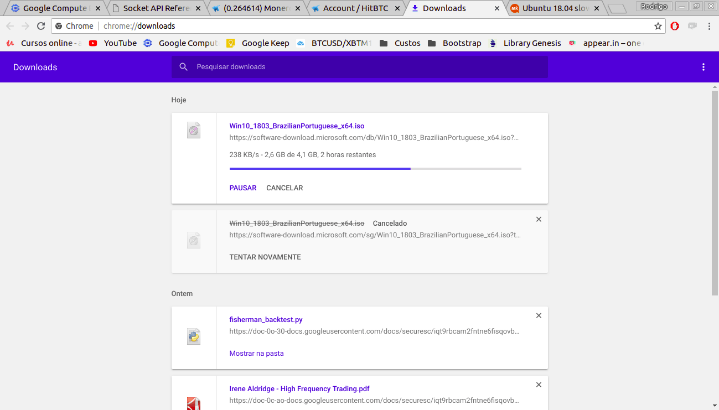Click the Win10 ISO download progress bar

click(x=375, y=169)
